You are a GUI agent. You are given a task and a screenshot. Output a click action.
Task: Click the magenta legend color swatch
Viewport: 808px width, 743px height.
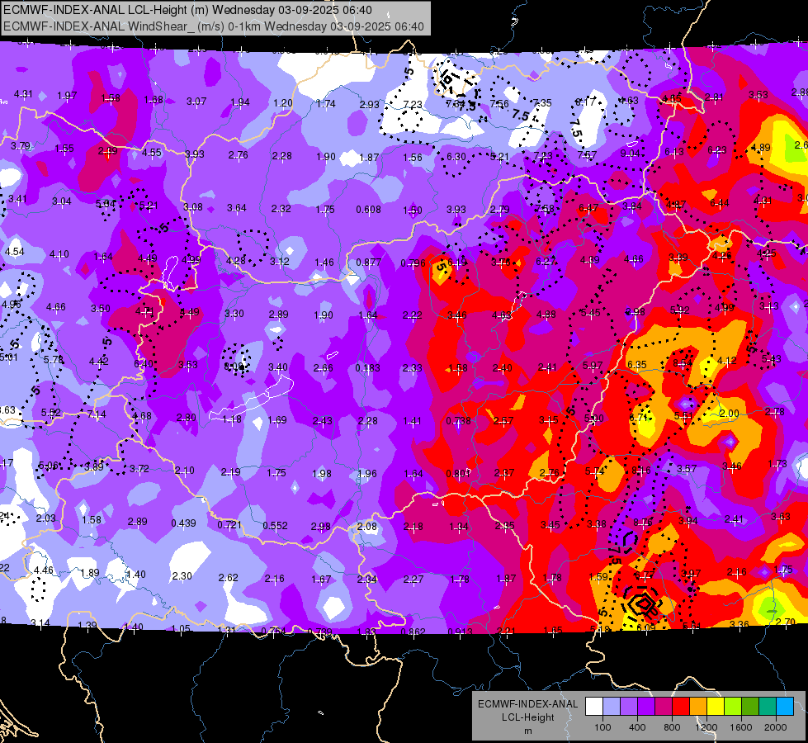[664, 707]
